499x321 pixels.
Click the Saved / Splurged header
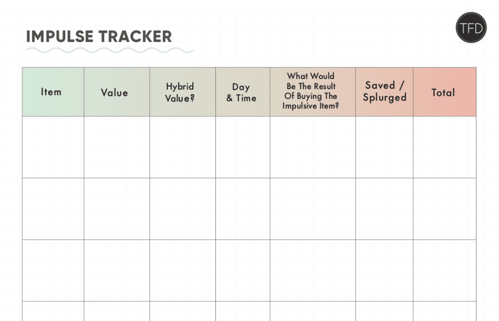click(x=384, y=92)
